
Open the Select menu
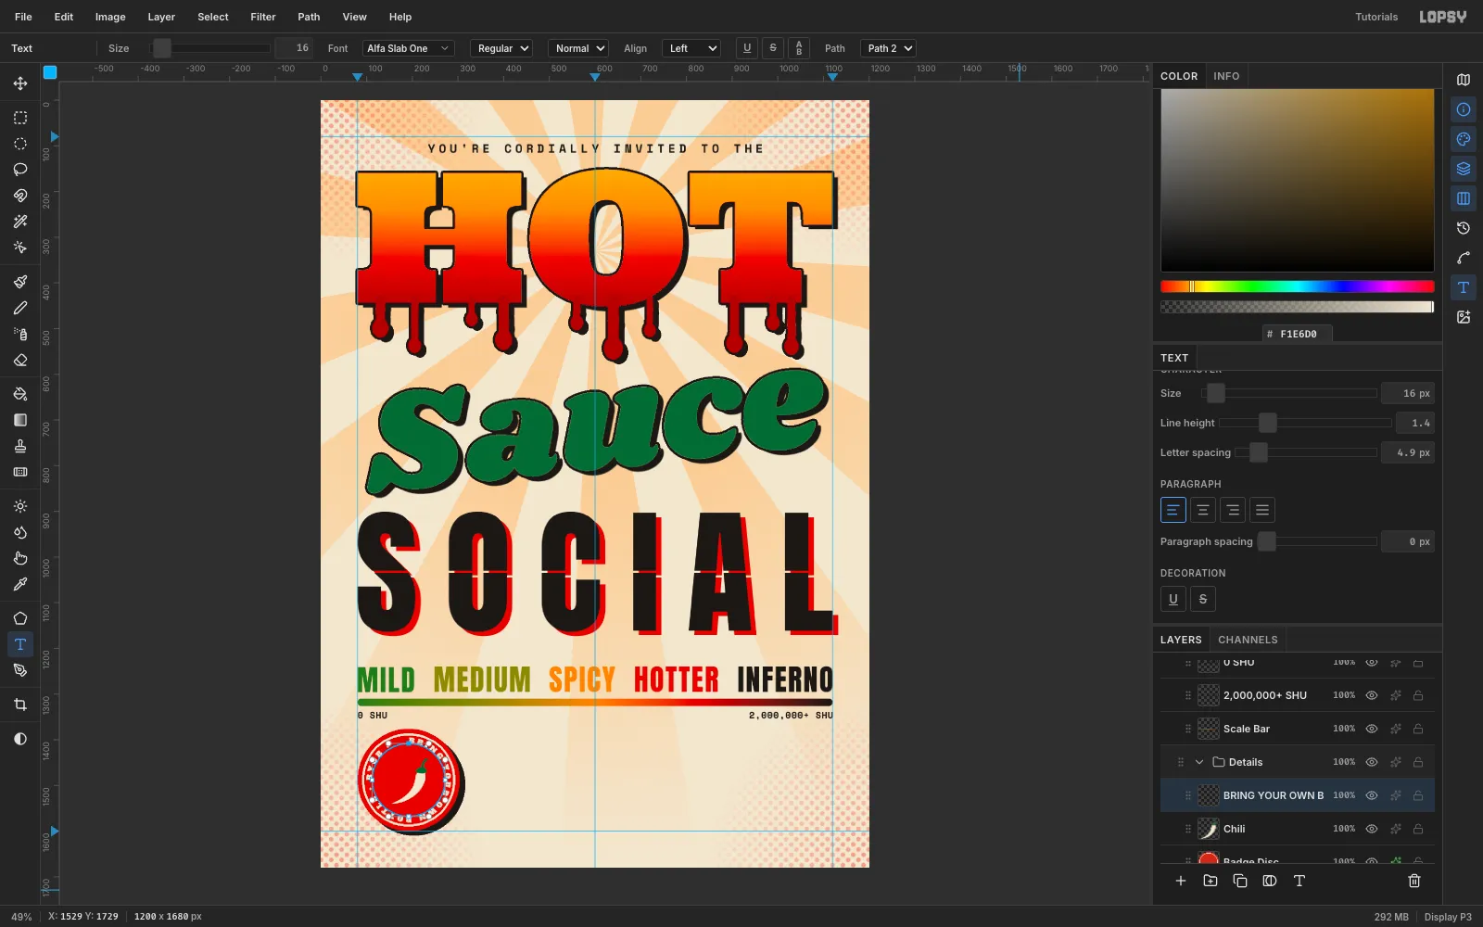[x=213, y=17]
